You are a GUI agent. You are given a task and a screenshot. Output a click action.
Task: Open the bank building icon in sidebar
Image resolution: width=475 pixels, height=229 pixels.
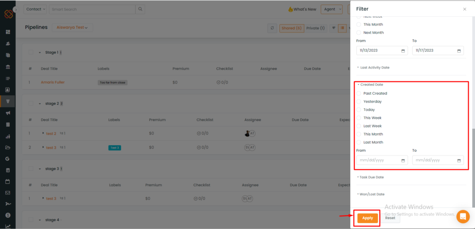coord(8,67)
